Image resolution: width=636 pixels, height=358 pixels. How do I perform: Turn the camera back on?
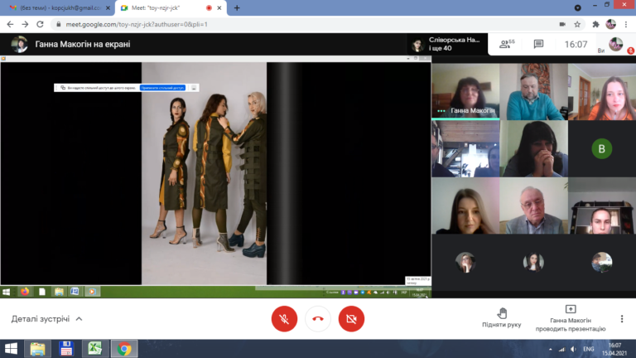coord(351,319)
